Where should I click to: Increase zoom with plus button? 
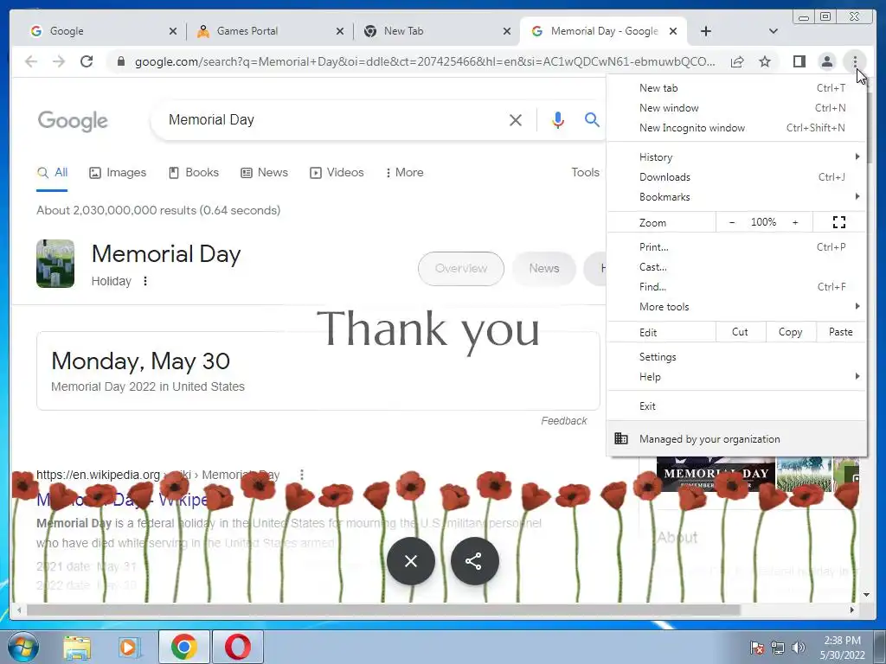795,222
